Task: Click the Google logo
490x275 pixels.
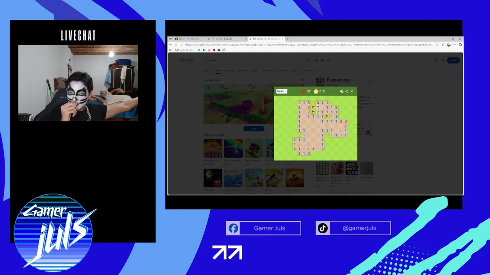Action: (186, 60)
